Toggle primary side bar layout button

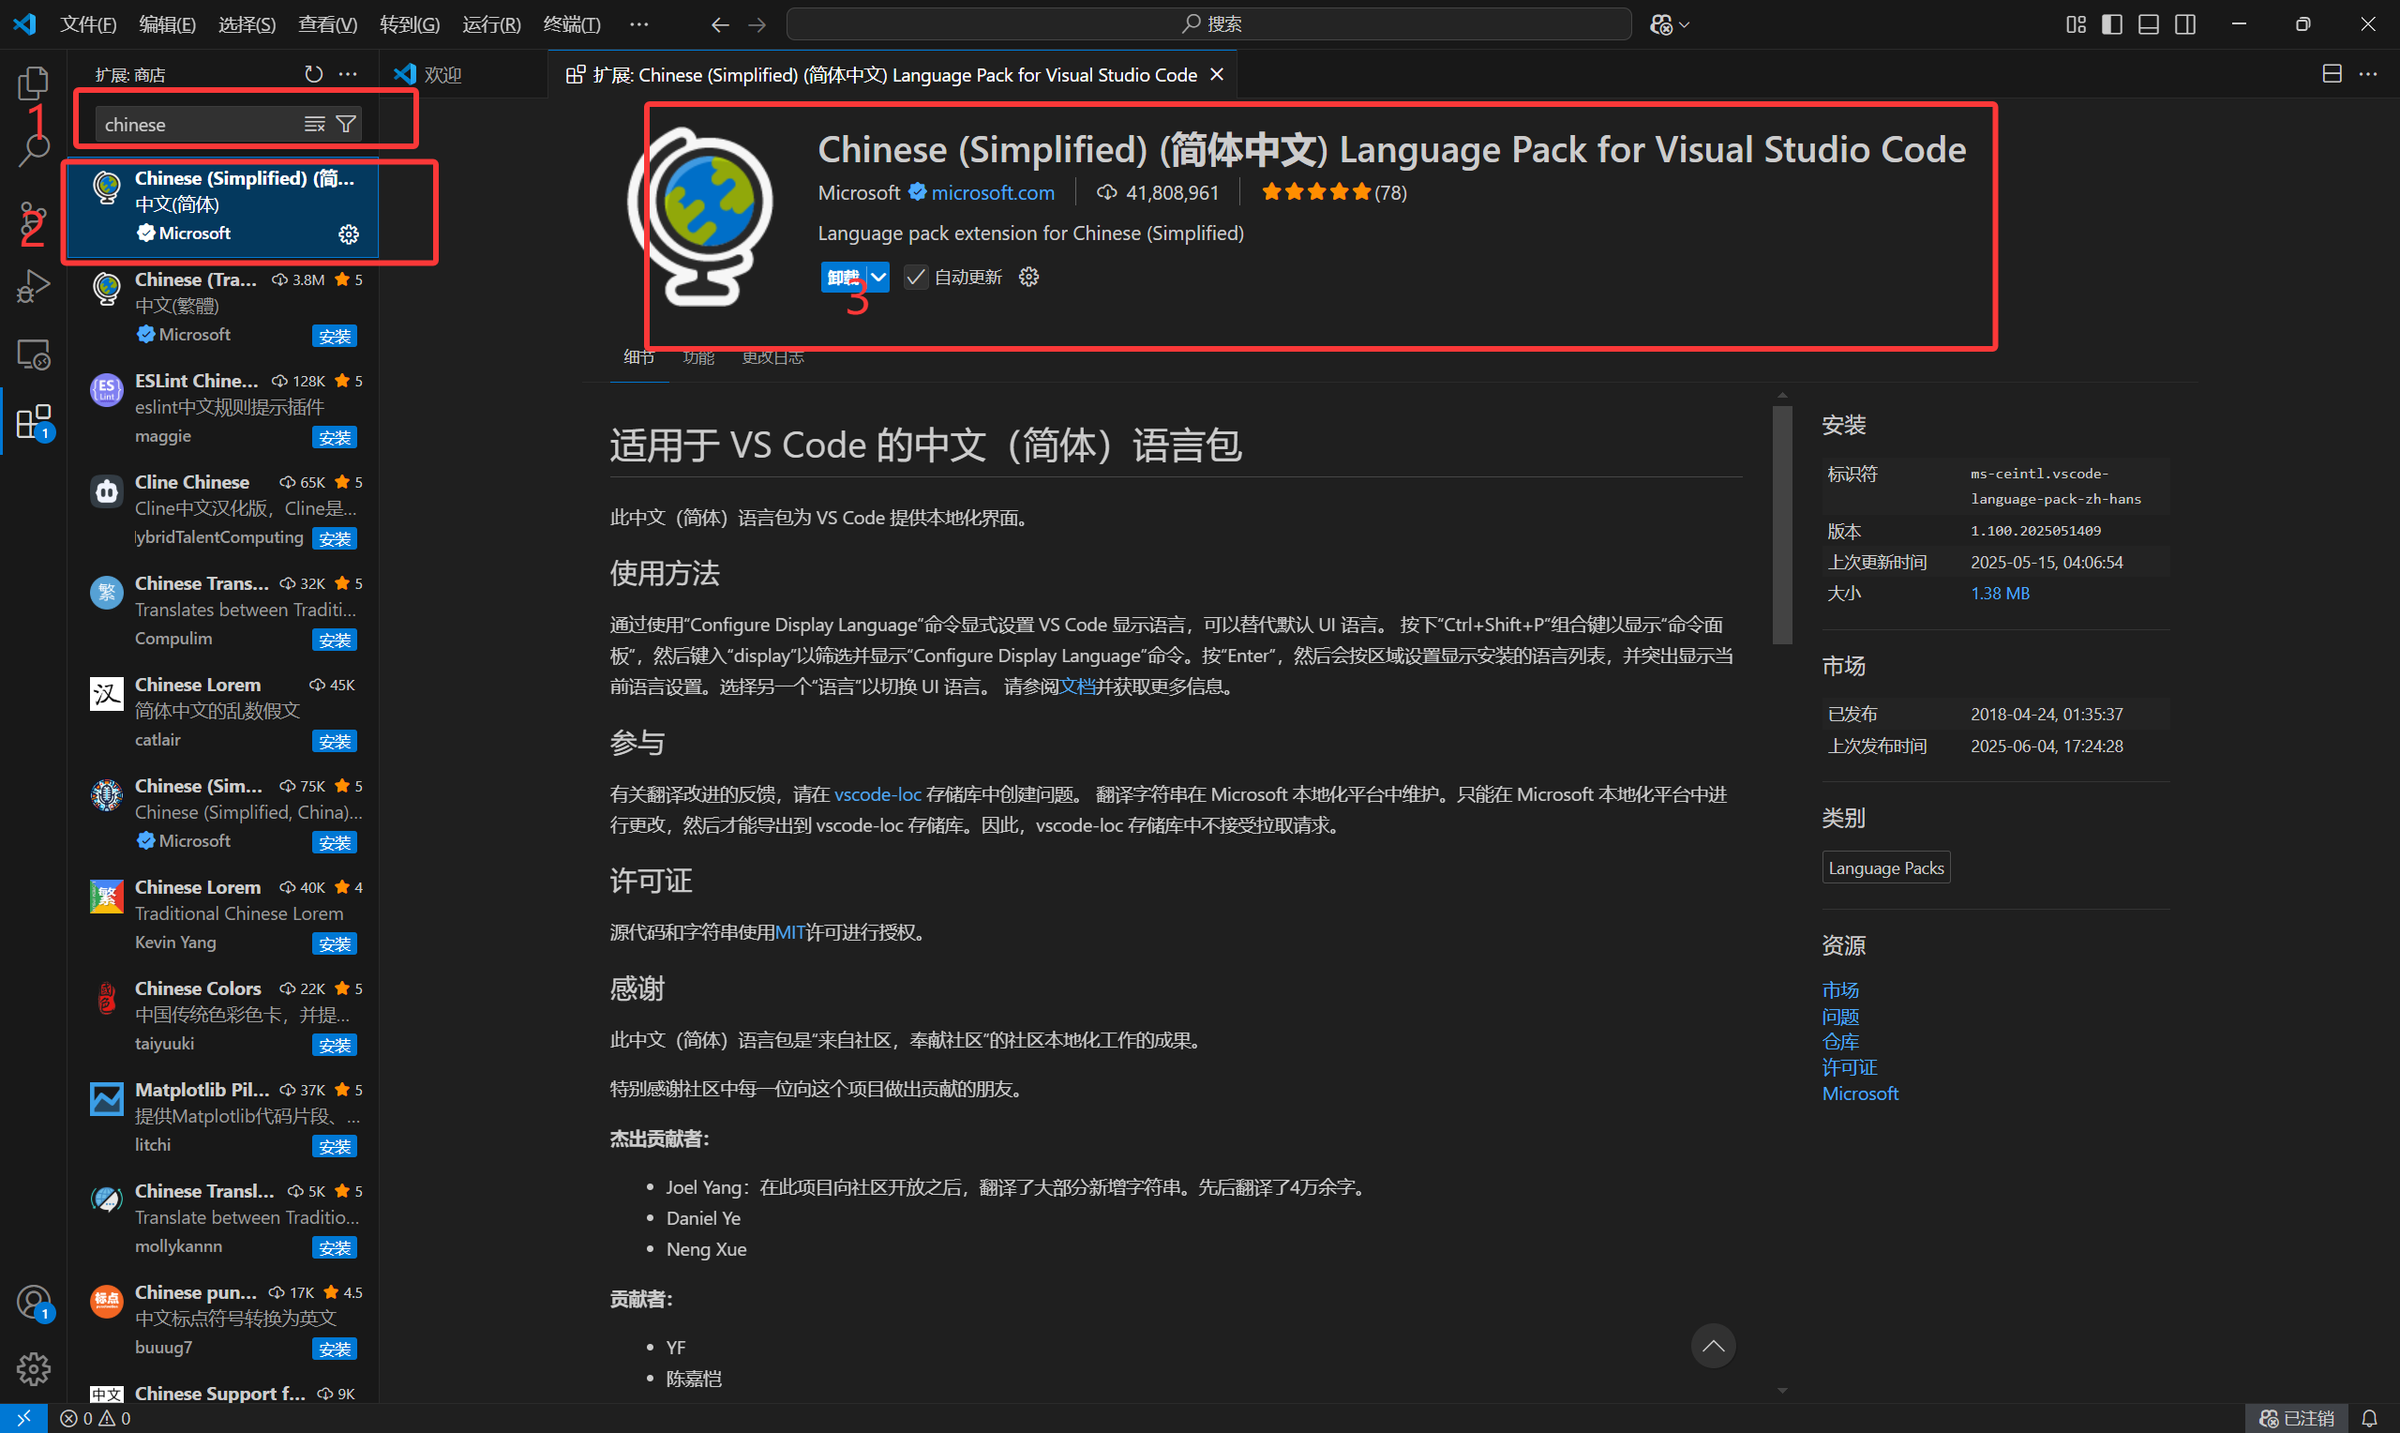coord(2111,24)
